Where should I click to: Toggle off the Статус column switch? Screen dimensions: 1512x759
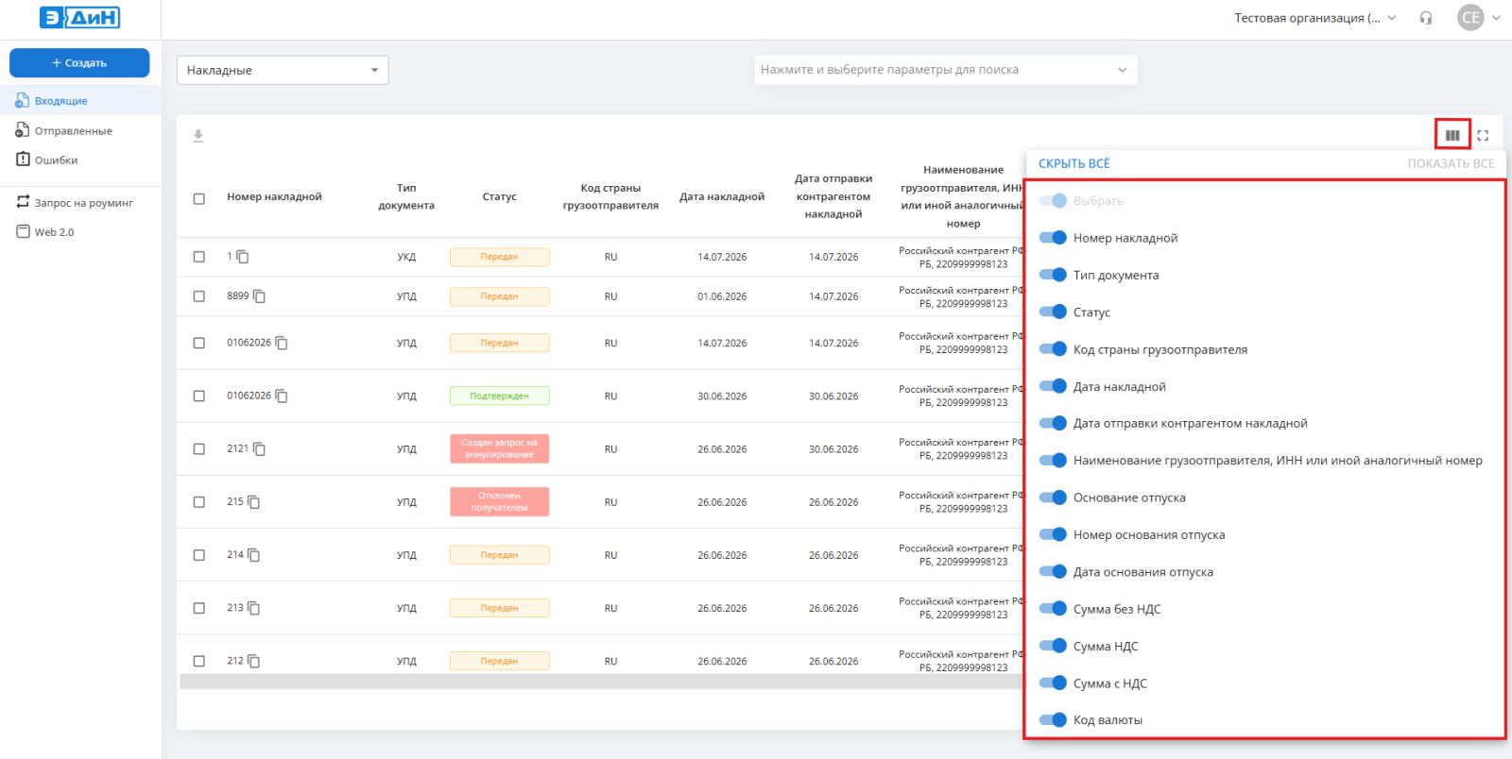[1053, 312]
